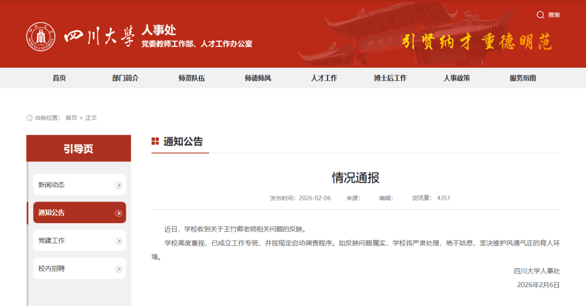
Task: Click arrow icon beside 新闻动态
Action: coord(119,185)
